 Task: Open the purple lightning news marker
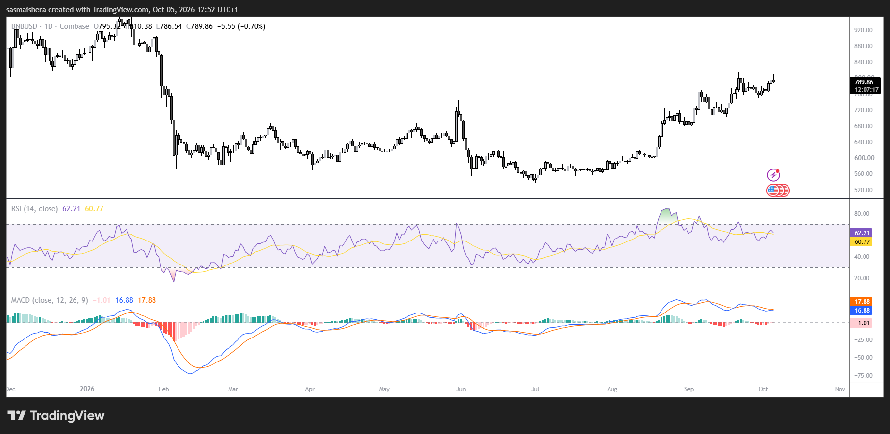coord(773,175)
